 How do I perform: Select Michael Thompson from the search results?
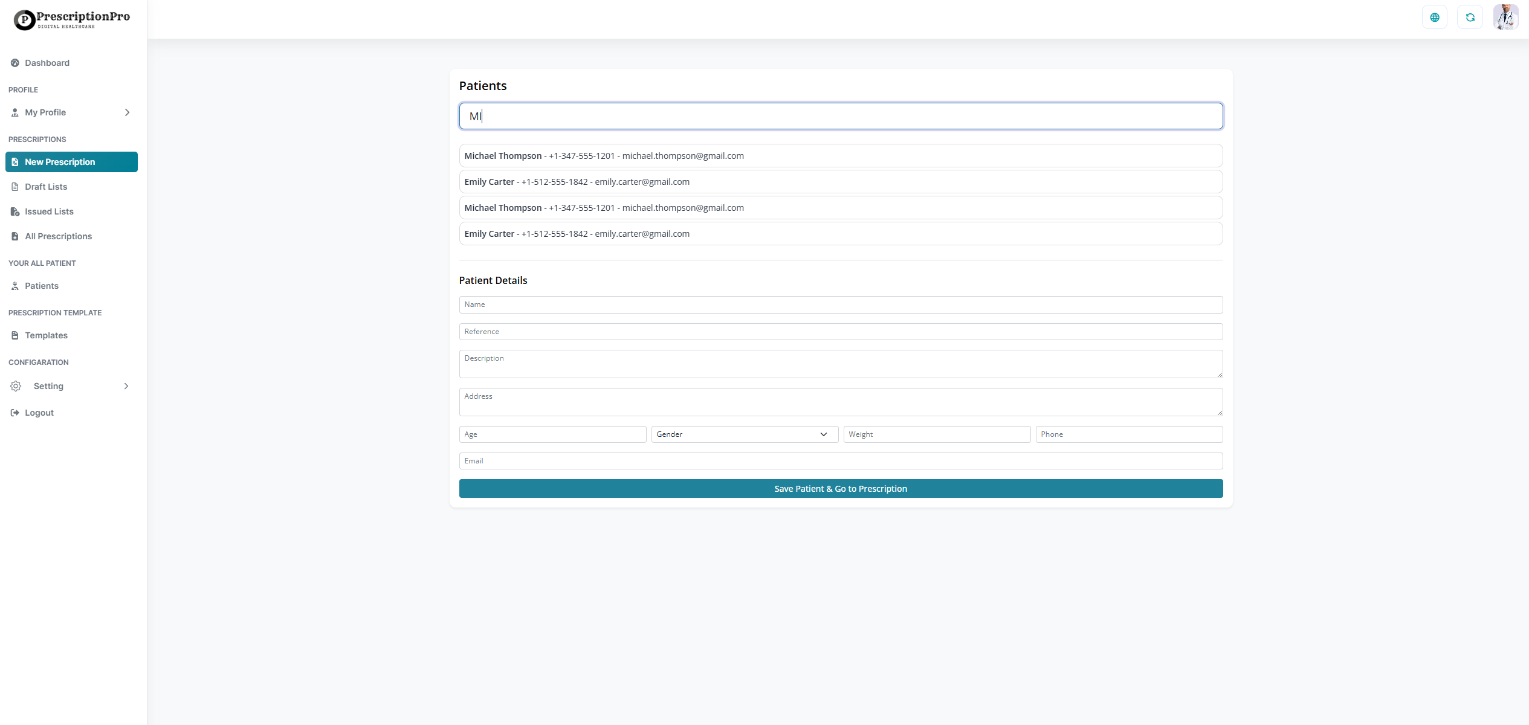coord(840,155)
